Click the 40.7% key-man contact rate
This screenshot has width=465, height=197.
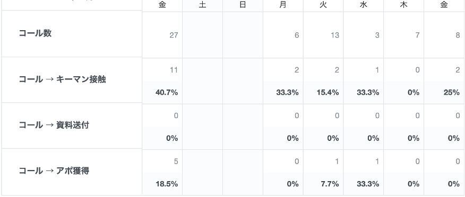coord(167,93)
